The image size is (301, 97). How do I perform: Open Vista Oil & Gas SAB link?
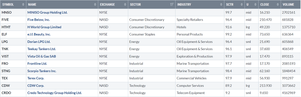[x=41, y=56]
